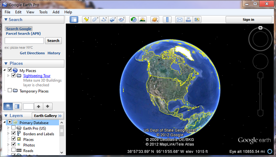
Task: Add a placemark with the pushpin icon
Action: (87, 20)
